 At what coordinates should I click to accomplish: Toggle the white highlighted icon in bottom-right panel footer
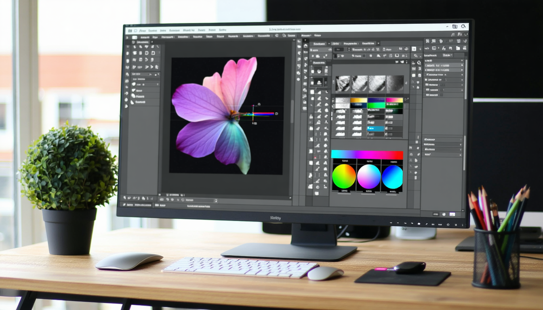(x=452, y=214)
